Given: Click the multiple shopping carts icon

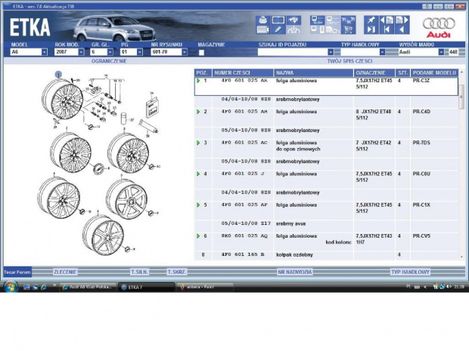Looking at the screenshot, I should 348,20.
